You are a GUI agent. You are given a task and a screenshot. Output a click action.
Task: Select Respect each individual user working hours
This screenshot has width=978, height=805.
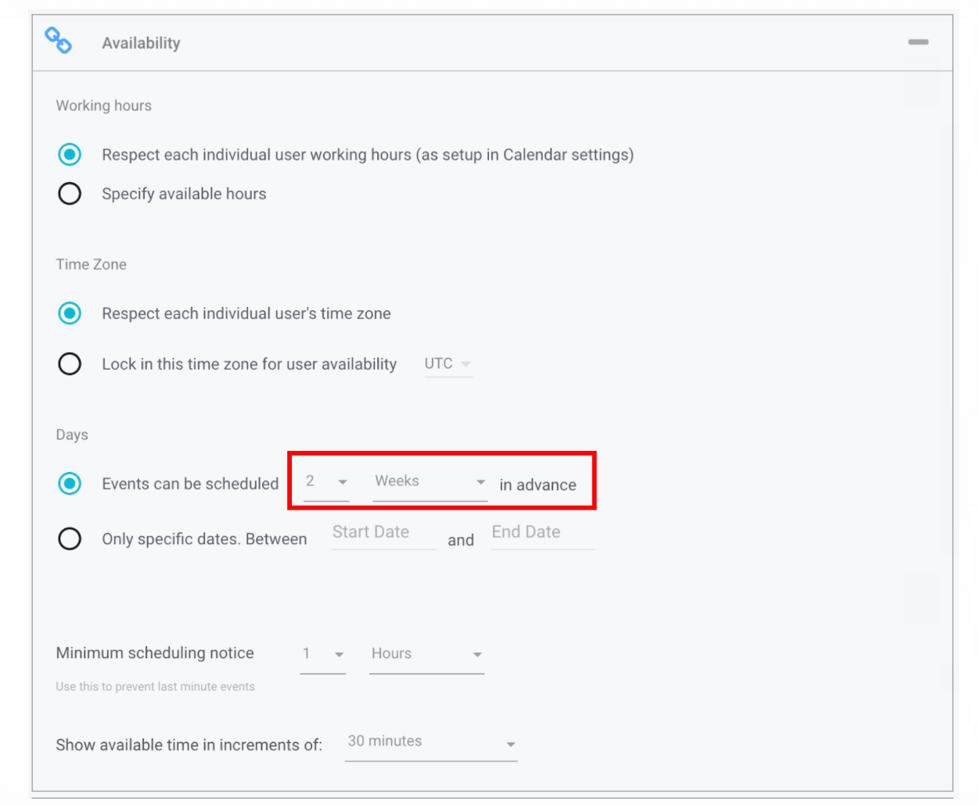pyautogui.click(x=70, y=155)
